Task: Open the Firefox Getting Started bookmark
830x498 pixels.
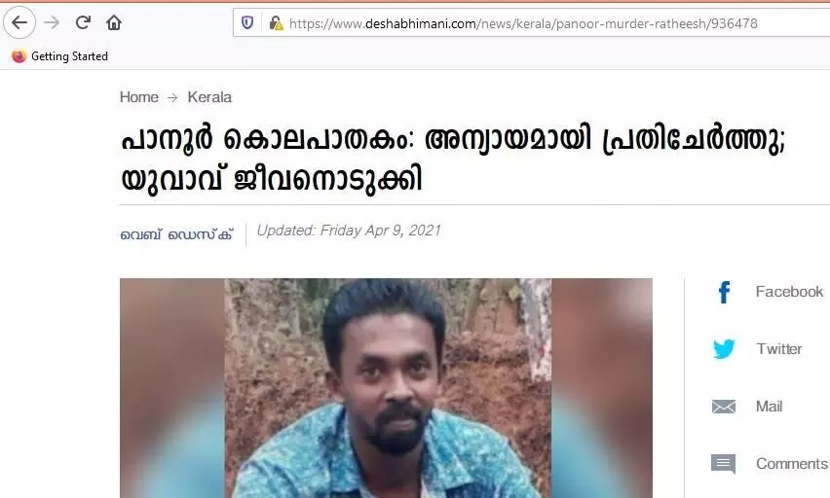Action: 59,56
